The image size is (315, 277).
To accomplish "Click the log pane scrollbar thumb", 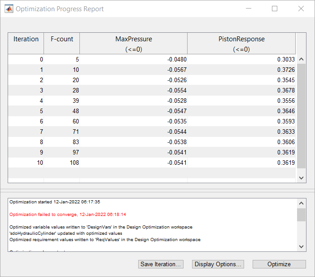I will pyautogui.click(x=301, y=215).
